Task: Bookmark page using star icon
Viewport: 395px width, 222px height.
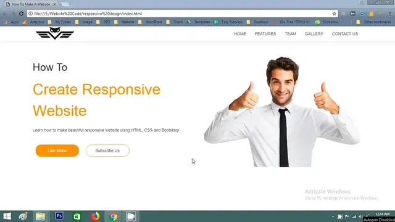Action: tap(334, 14)
